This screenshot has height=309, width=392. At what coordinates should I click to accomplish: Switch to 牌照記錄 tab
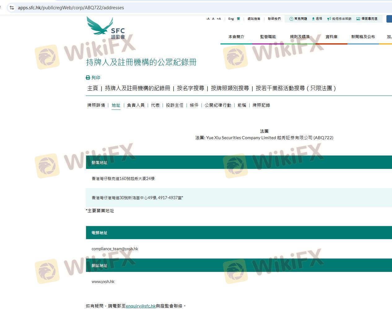[261, 105]
